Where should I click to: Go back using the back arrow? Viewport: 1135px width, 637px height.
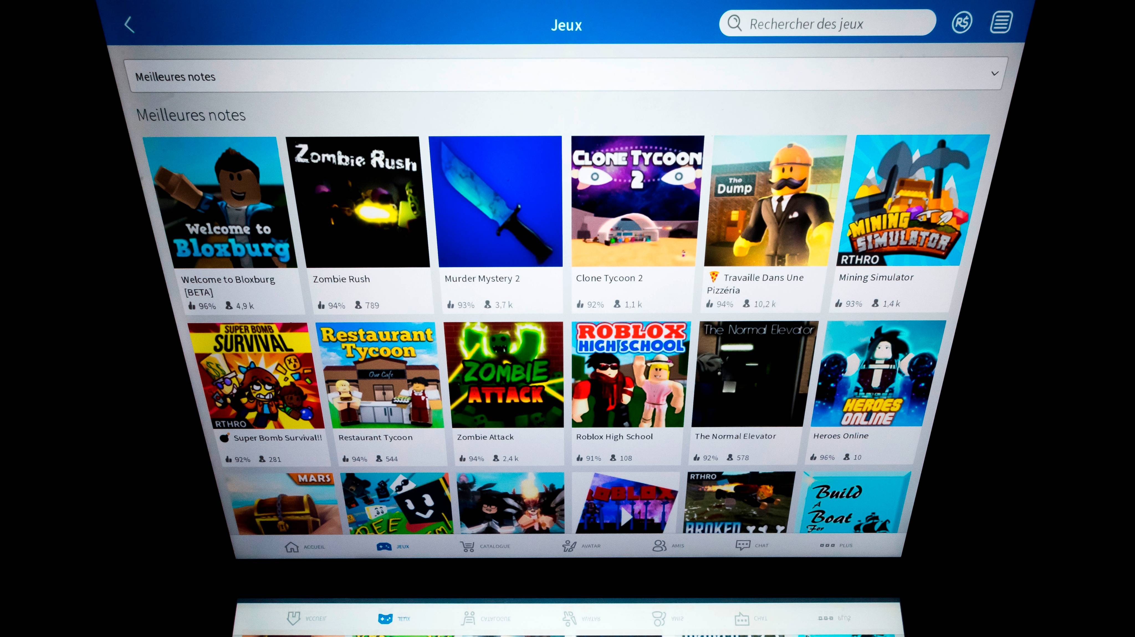click(x=129, y=25)
